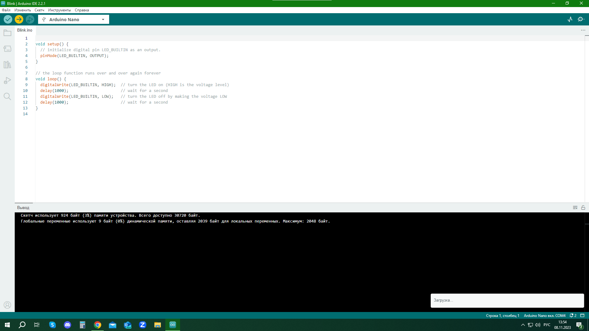Select the Вывод output panel tab
Viewport: 589px width, 331px height.
coord(23,207)
